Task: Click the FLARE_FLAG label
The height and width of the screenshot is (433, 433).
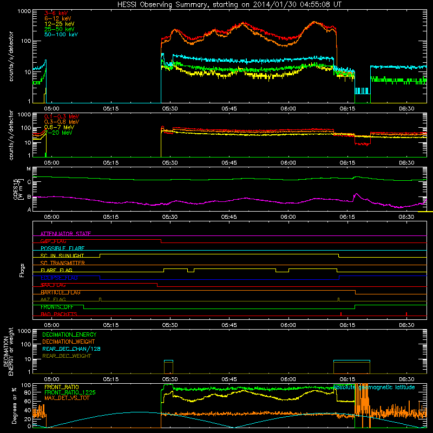Action: (x=56, y=270)
